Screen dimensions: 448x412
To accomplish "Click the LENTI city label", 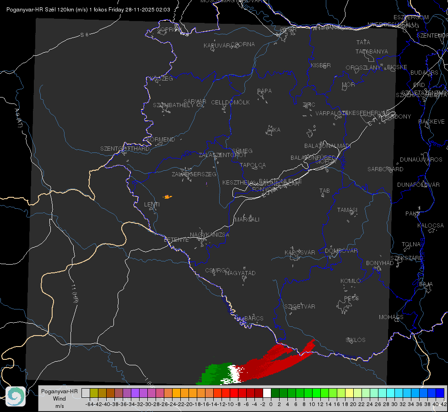I will 152,205.
